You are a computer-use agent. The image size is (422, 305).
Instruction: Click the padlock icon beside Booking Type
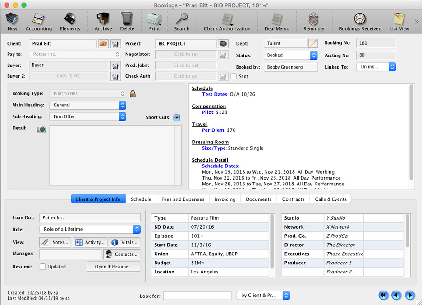(x=133, y=93)
